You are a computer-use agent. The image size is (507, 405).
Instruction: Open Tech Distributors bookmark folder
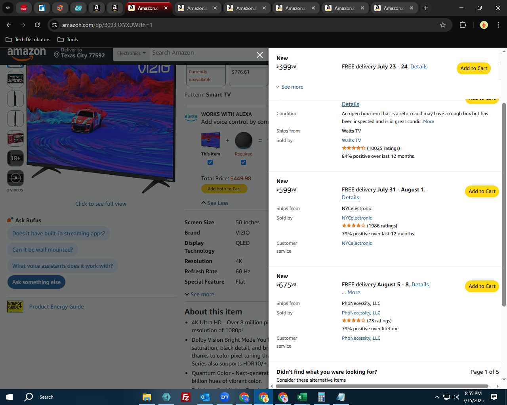(28, 40)
